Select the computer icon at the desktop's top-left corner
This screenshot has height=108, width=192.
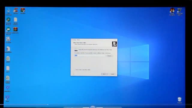8,12
